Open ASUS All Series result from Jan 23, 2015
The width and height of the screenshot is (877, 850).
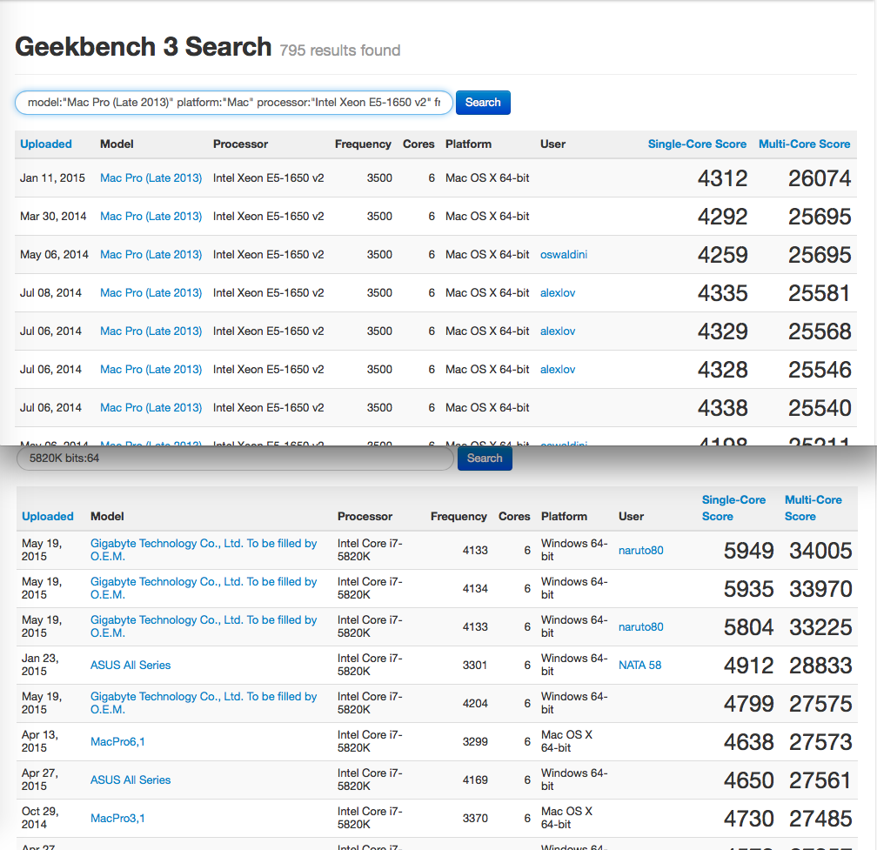131,665
